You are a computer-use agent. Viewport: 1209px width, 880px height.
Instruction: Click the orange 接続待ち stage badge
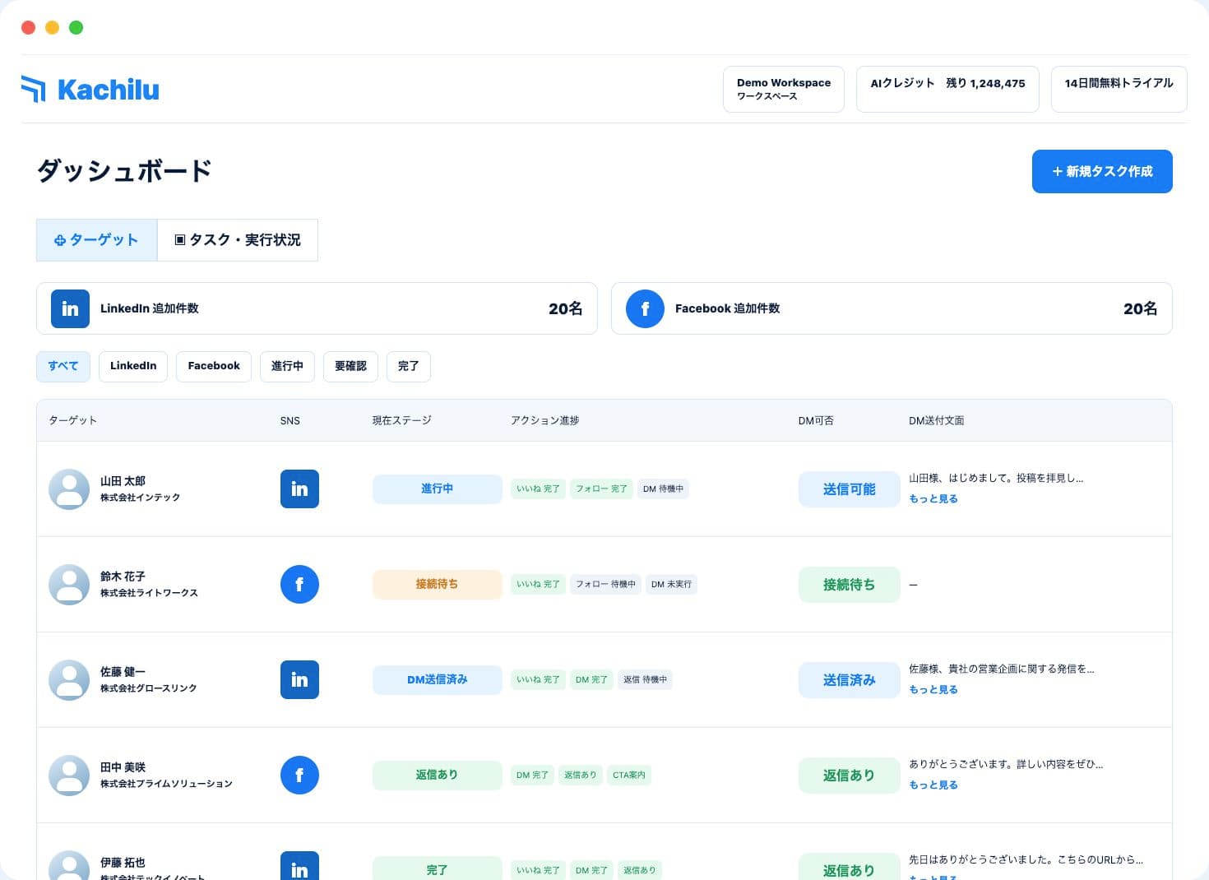437,584
